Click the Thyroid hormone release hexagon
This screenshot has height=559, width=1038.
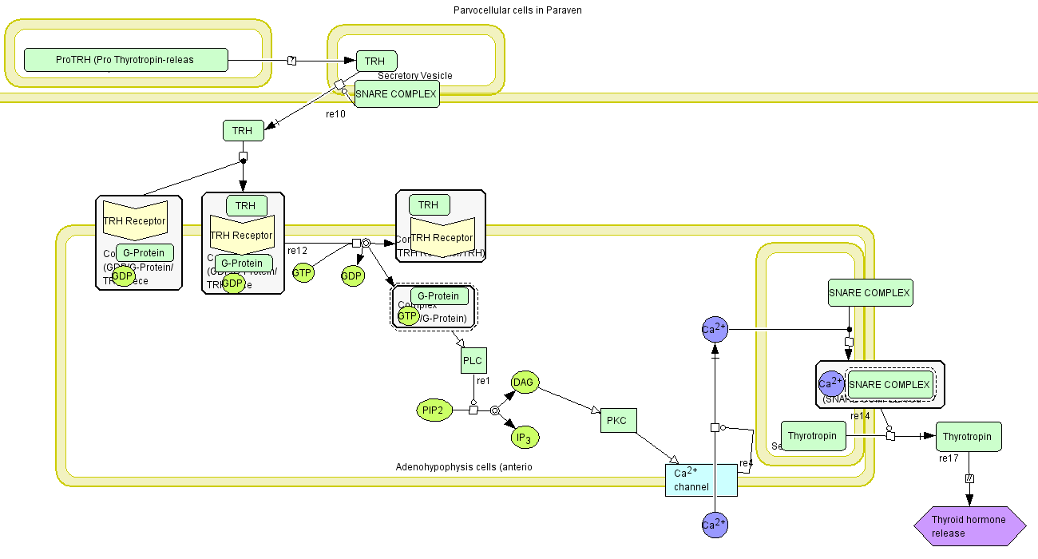point(969,526)
